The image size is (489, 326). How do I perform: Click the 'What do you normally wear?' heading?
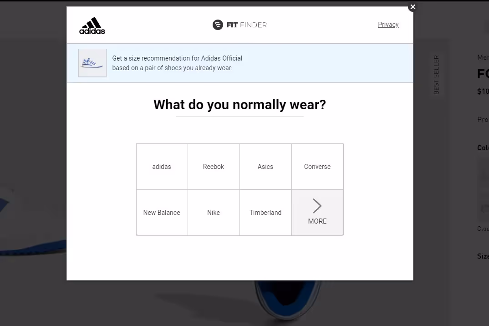point(239,105)
